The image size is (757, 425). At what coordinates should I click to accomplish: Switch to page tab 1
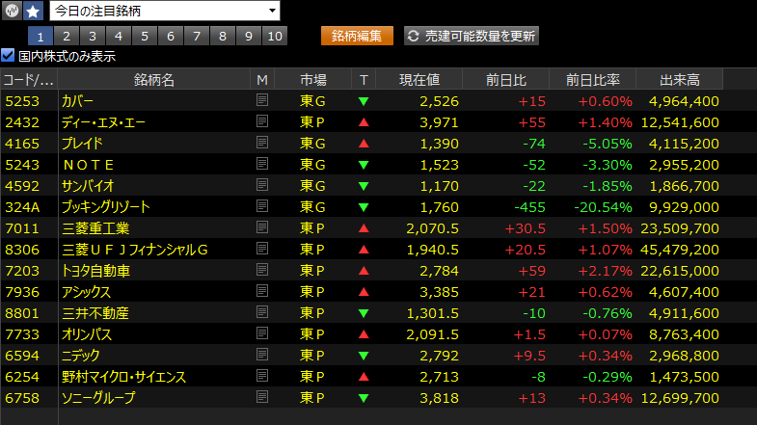tap(41, 37)
